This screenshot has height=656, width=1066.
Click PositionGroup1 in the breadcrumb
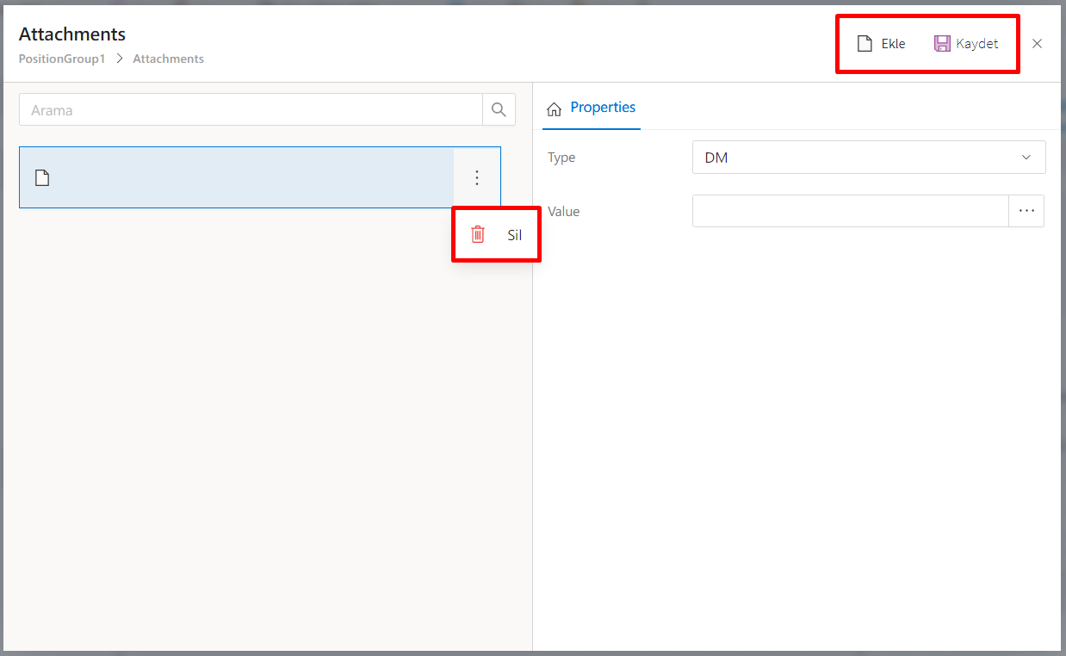click(62, 59)
